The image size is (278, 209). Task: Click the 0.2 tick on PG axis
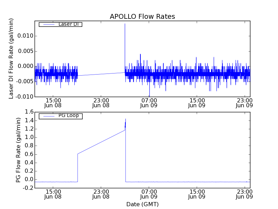pyautogui.click(x=29, y=171)
